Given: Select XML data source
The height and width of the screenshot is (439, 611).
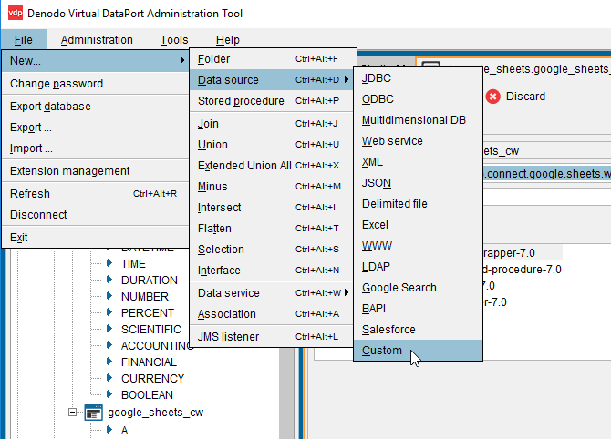Looking at the screenshot, I should pyautogui.click(x=418, y=162).
